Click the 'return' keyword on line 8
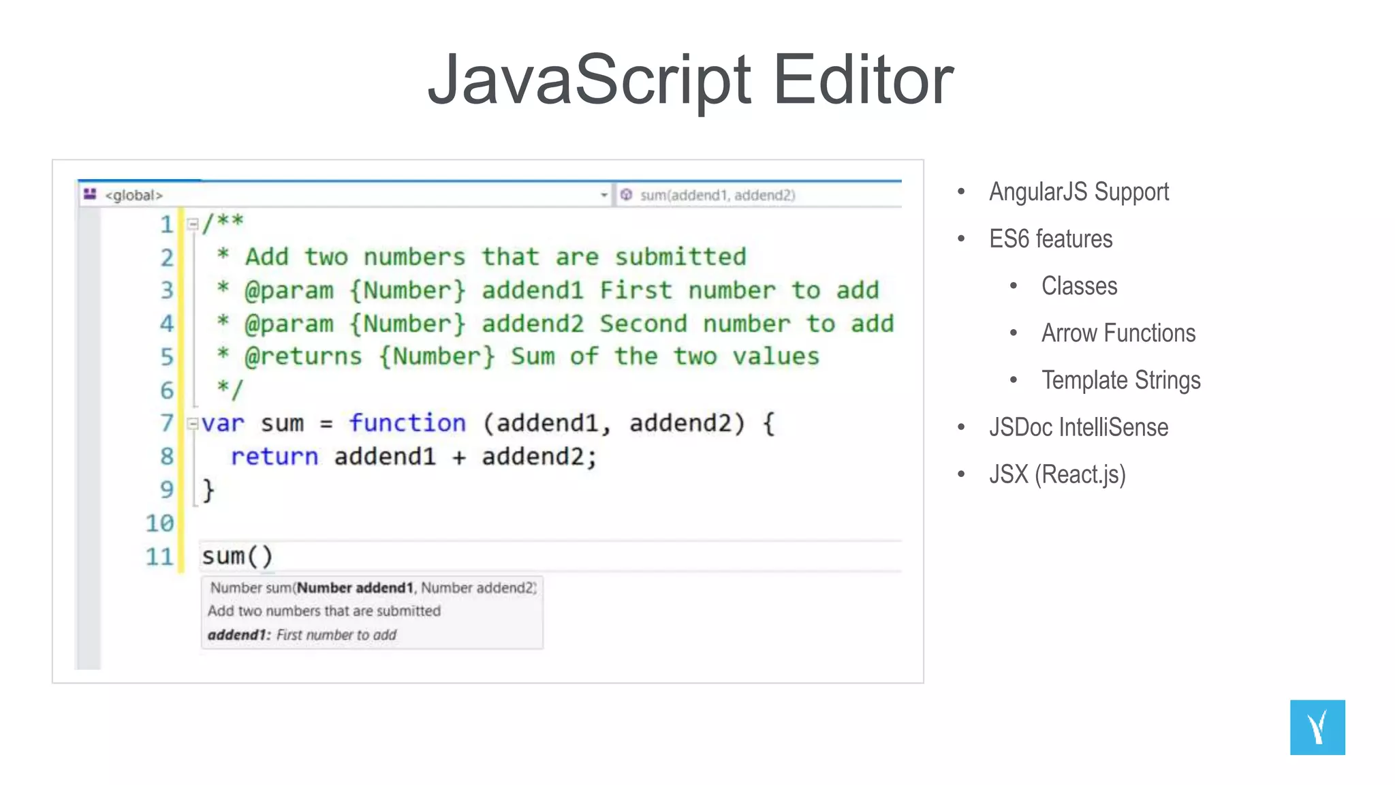This screenshot has height=785, width=1395. 275,457
